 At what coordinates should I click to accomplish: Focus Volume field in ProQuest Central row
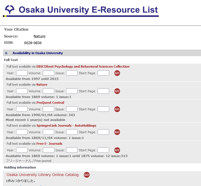(x=49, y=109)
